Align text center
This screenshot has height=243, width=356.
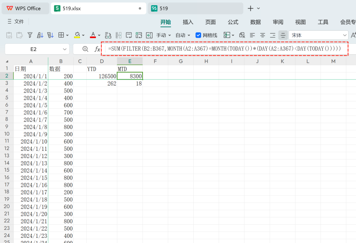click(x=262, y=35)
